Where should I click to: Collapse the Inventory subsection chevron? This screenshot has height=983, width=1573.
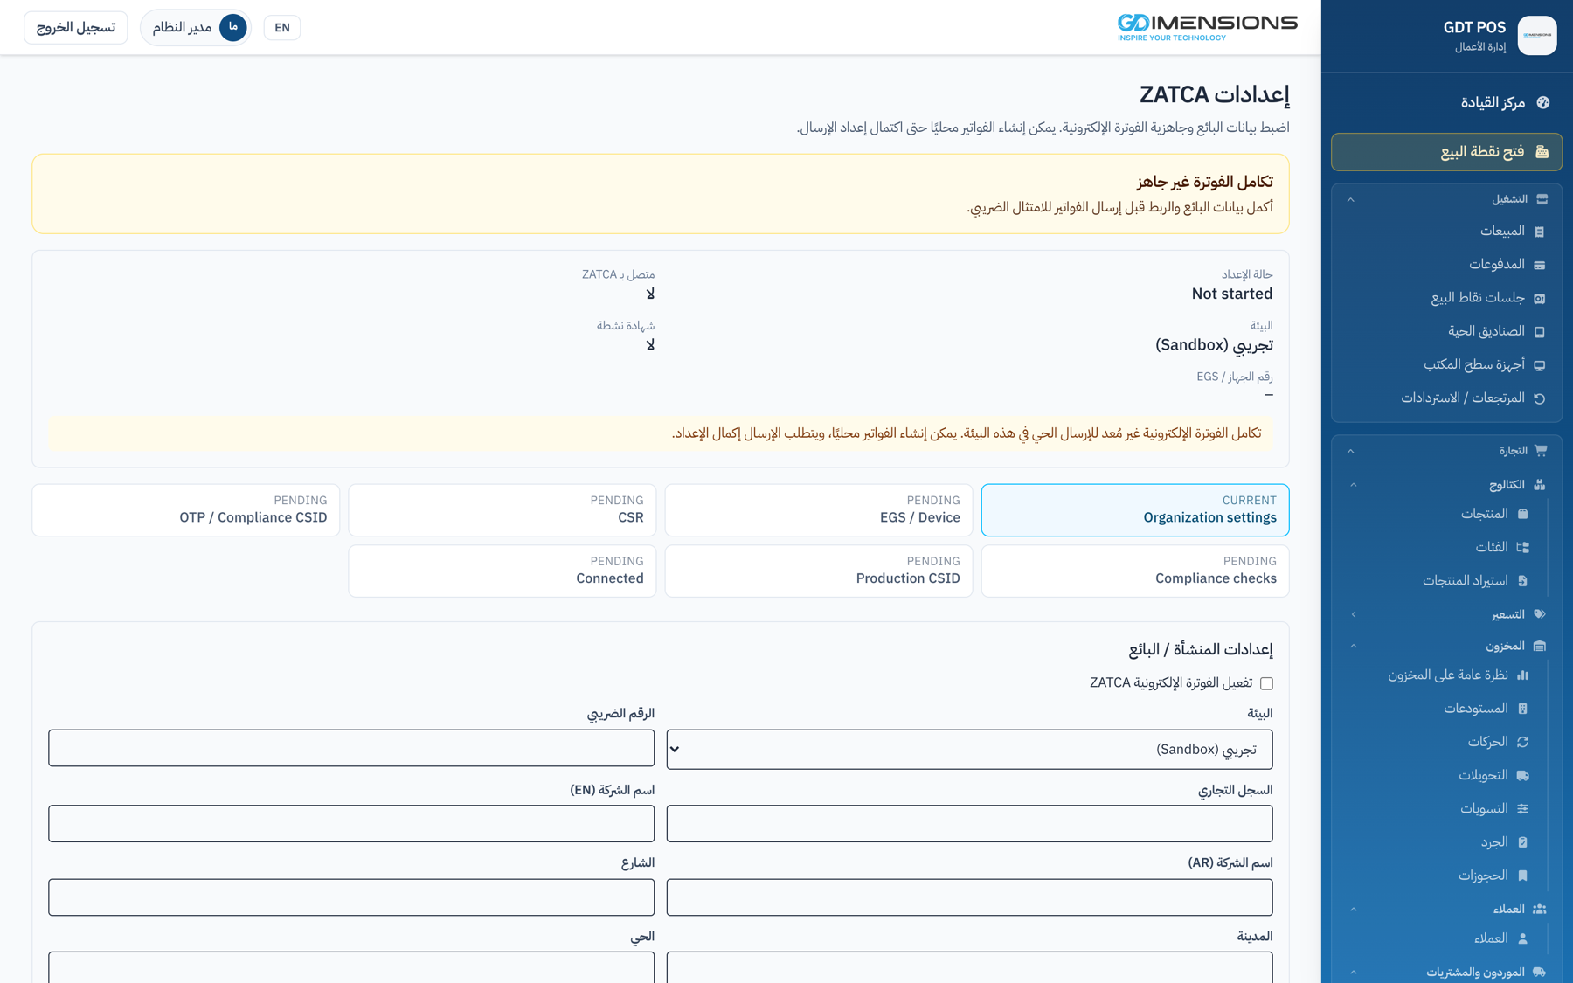pyautogui.click(x=1354, y=647)
